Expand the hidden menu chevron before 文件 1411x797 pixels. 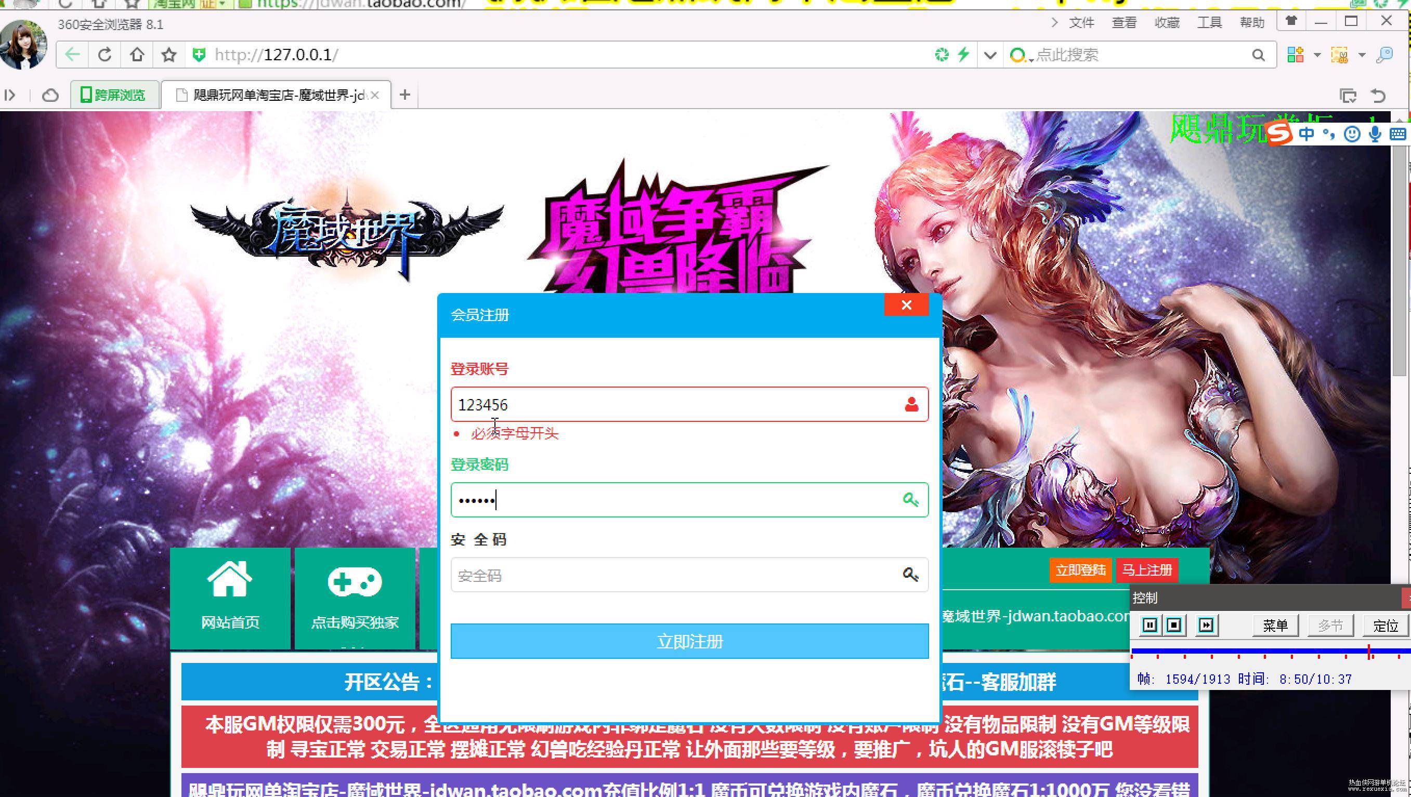[x=1054, y=22]
